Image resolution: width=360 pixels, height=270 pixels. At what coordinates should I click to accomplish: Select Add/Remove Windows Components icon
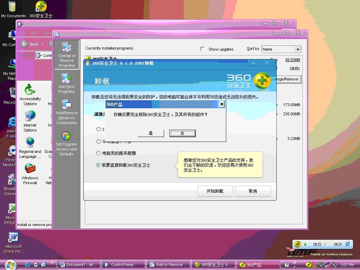pos(66,112)
